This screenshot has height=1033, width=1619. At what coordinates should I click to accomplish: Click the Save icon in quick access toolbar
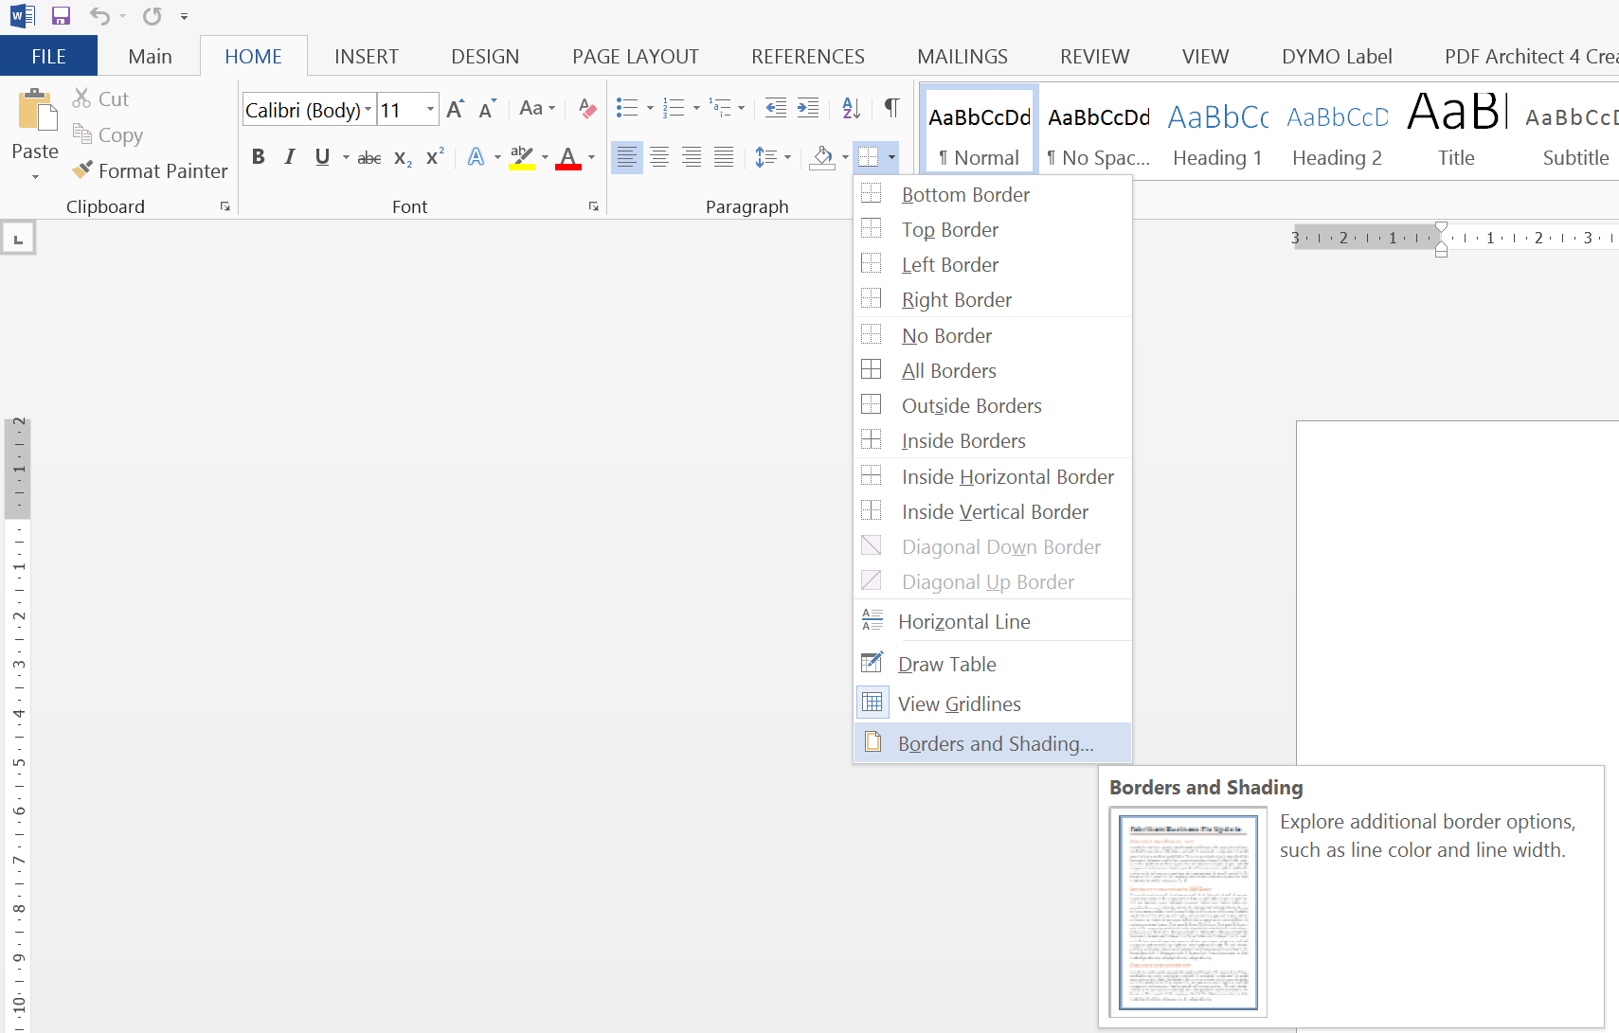61,16
